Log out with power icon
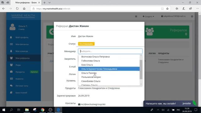This screenshot has height=113, width=201. point(192,16)
